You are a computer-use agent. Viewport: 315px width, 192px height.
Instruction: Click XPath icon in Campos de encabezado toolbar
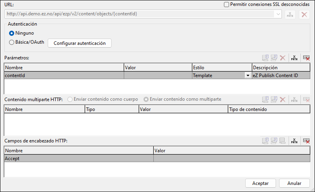(294, 141)
